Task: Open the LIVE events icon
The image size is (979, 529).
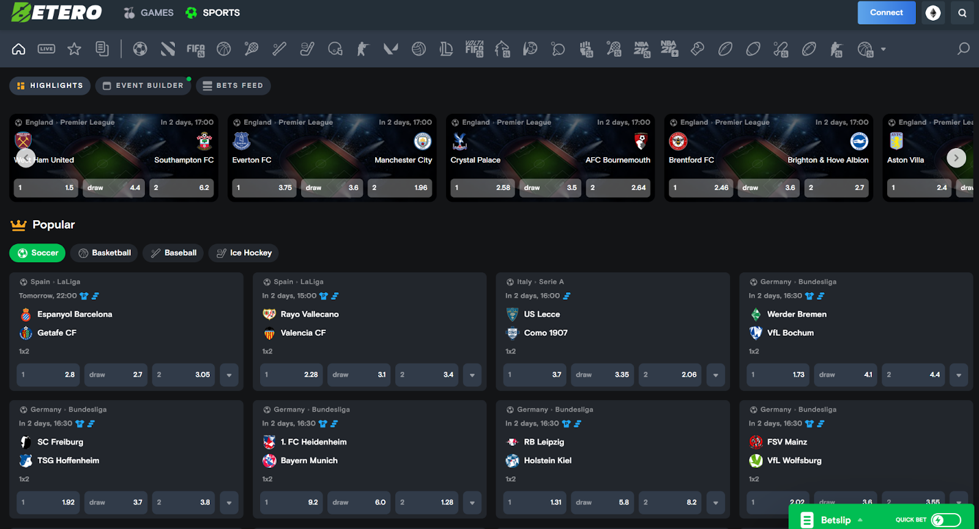Action: (x=47, y=49)
